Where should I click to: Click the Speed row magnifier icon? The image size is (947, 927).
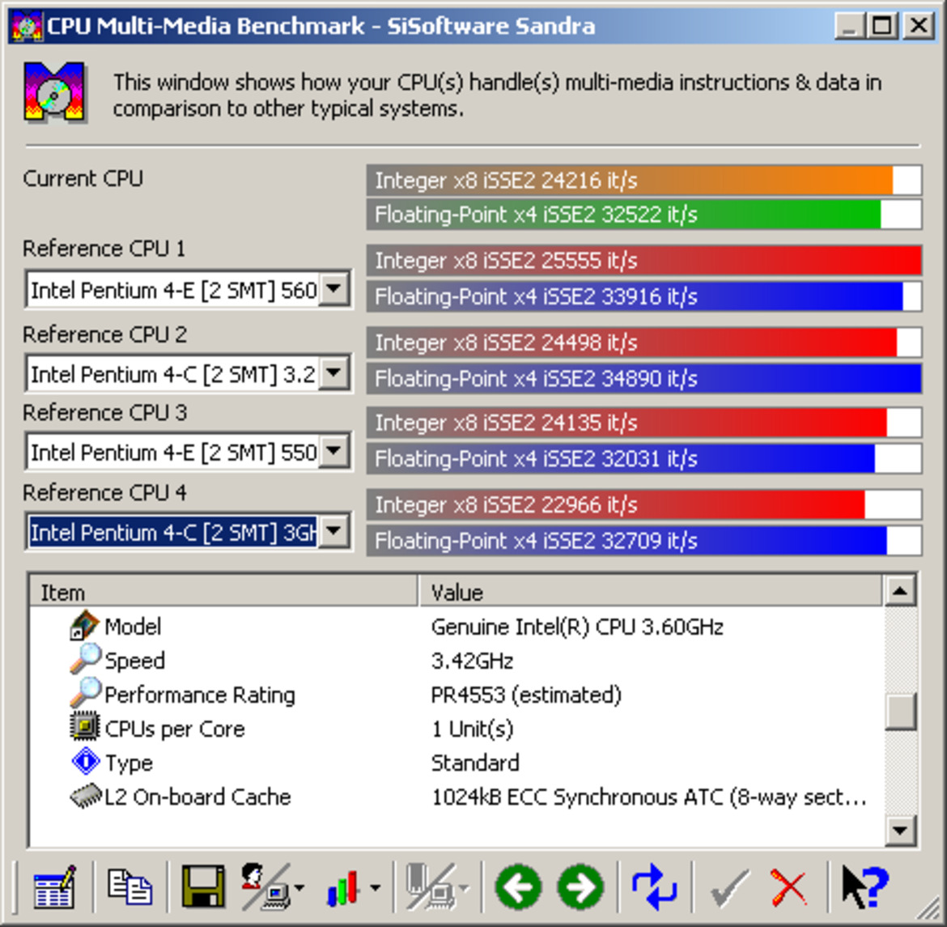coord(85,659)
